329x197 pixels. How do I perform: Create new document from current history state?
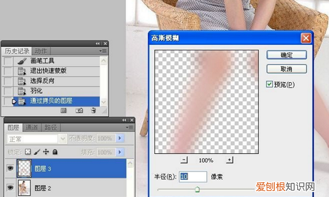point(64,111)
